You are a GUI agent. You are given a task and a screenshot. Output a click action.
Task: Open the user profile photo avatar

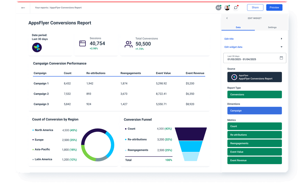227,7
